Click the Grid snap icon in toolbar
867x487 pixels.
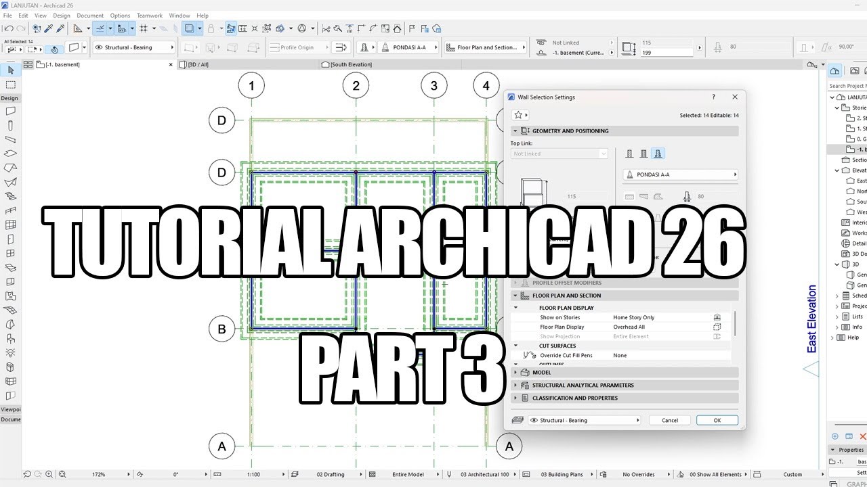pyautogui.click(x=143, y=28)
